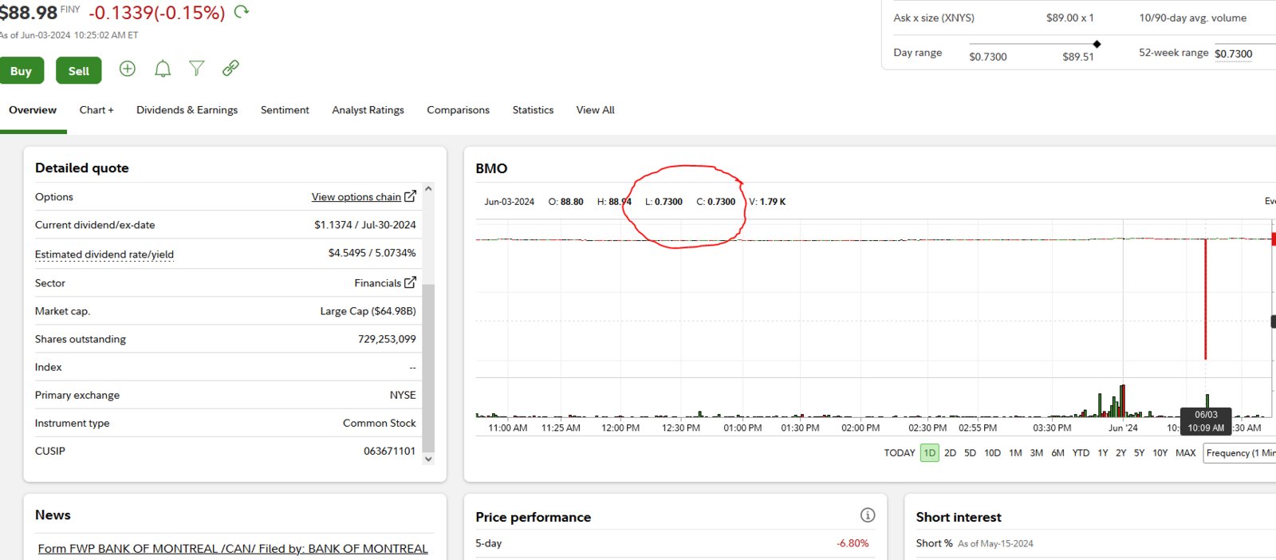Select the YTD chart range

tap(1081, 453)
